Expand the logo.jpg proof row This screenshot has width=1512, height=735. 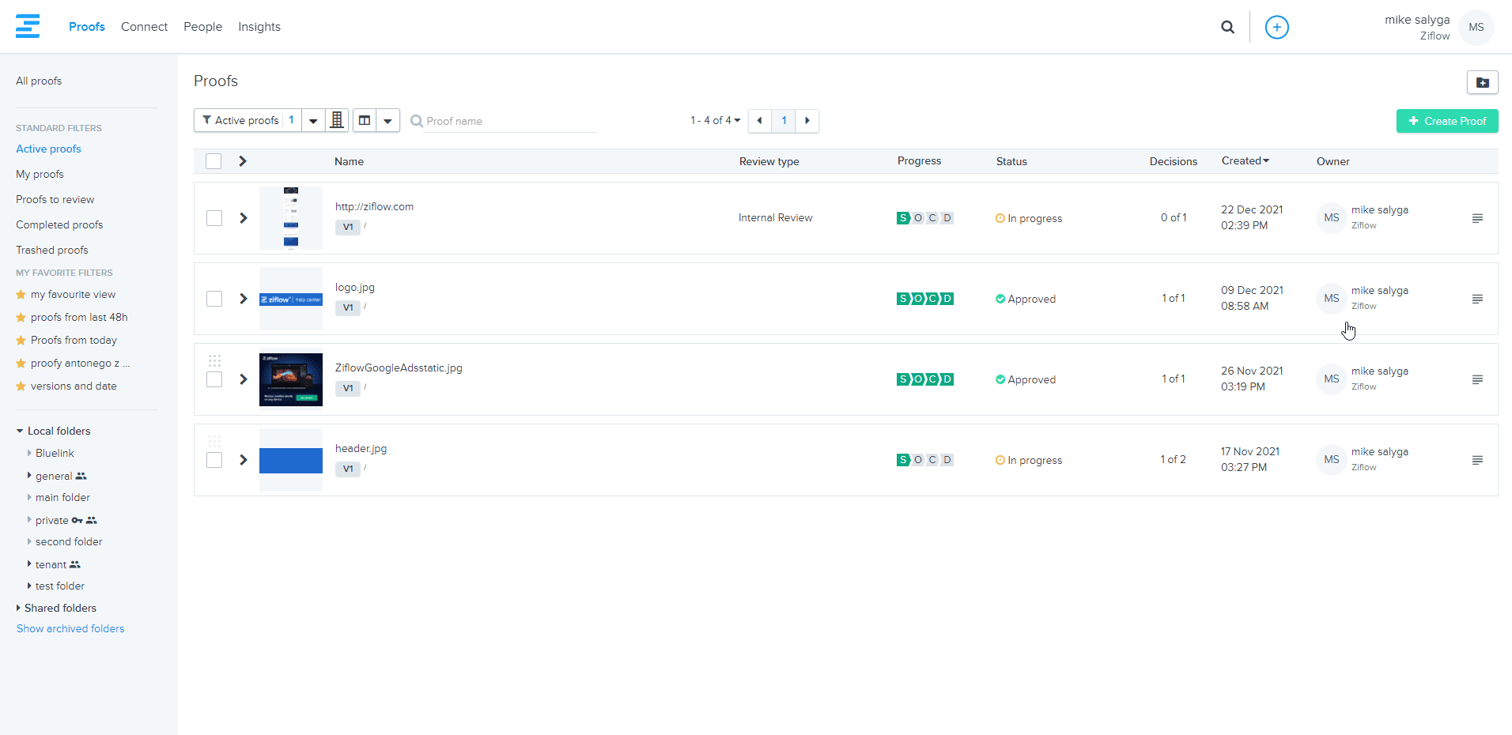244,299
